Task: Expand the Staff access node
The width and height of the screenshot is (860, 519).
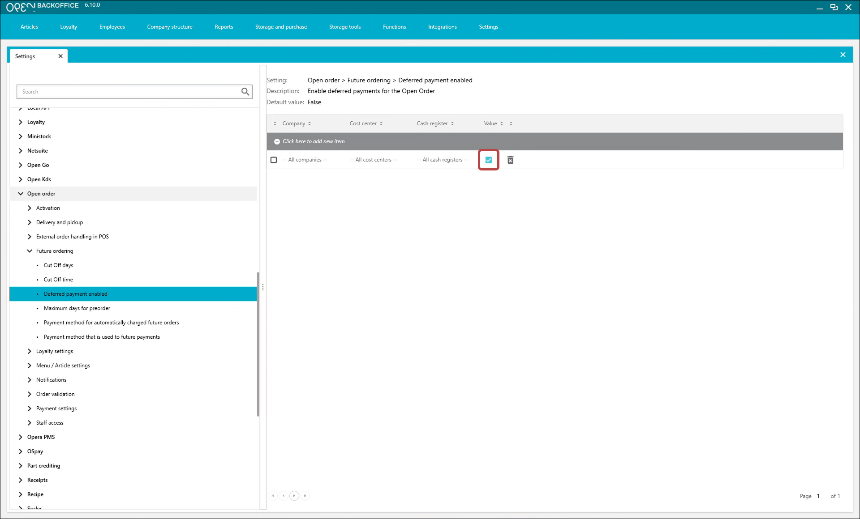Action: (30, 423)
